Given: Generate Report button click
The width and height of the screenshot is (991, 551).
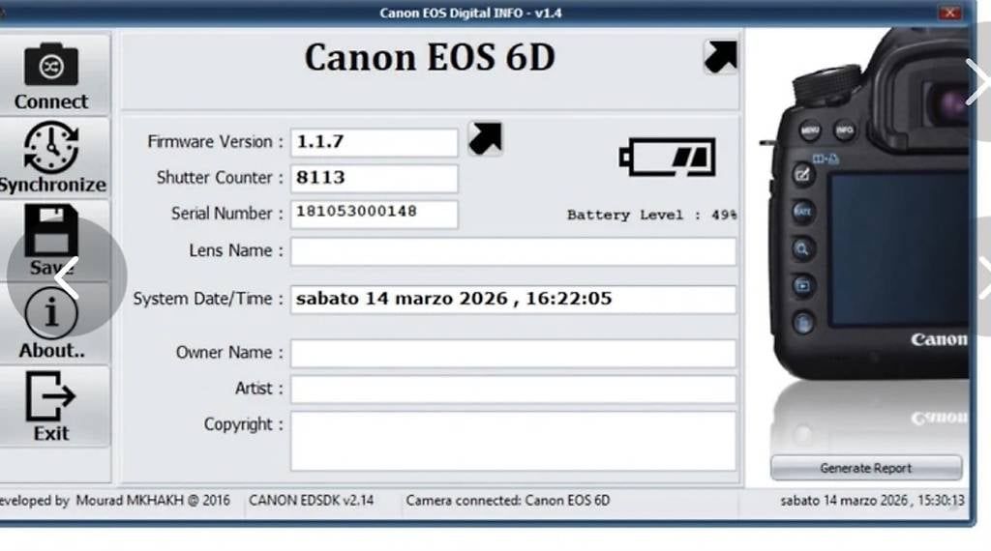Looking at the screenshot, I should [866, 468].
